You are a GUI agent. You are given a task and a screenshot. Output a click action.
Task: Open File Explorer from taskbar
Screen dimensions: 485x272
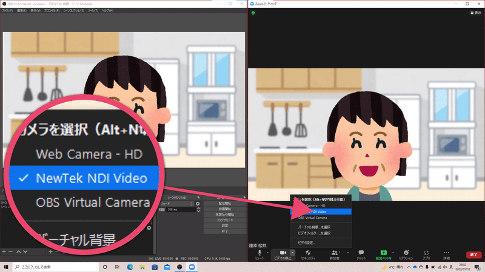coord(142,267)
